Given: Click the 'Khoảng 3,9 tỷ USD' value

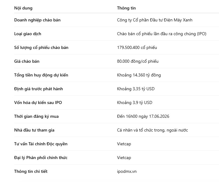Looking at the screenshot, I should click(x=135, y=102).
